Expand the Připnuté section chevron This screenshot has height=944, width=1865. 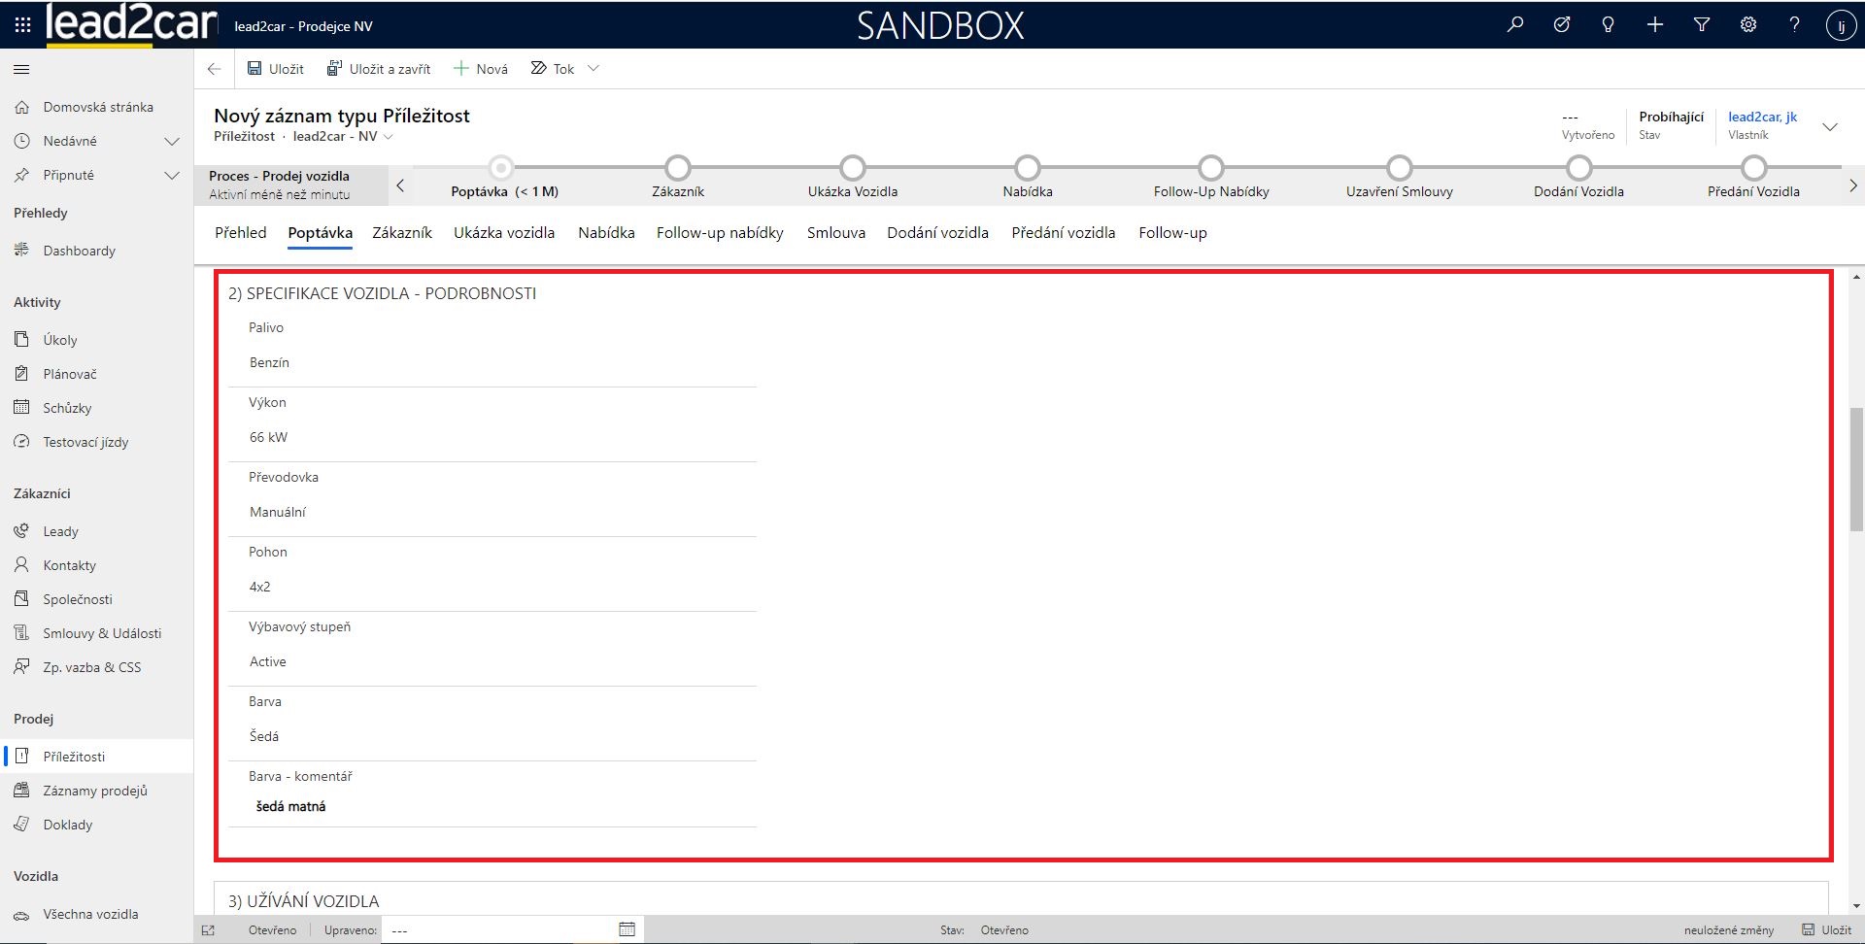click(x=172, y=176)
